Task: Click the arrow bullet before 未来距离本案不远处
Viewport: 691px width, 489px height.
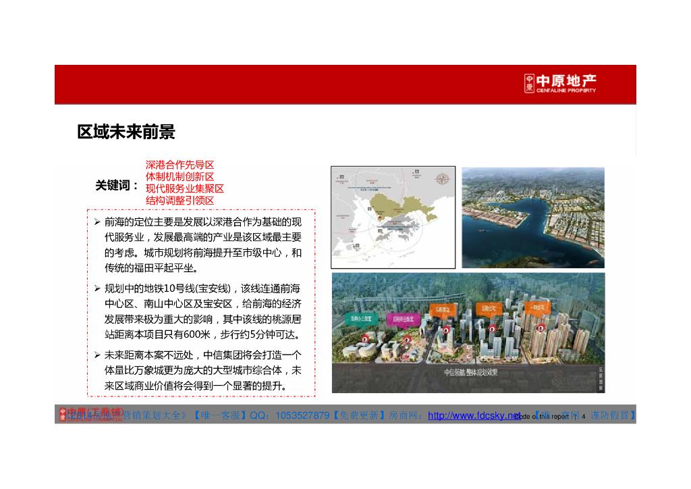Action: point(97,355)
